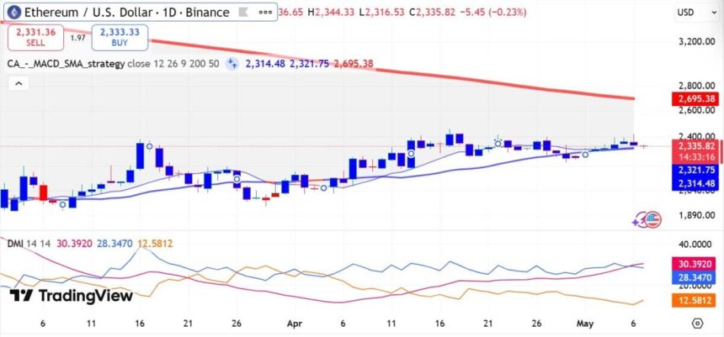
Task: Click the current price 2,335.82 countdown label
Action: 696,151
